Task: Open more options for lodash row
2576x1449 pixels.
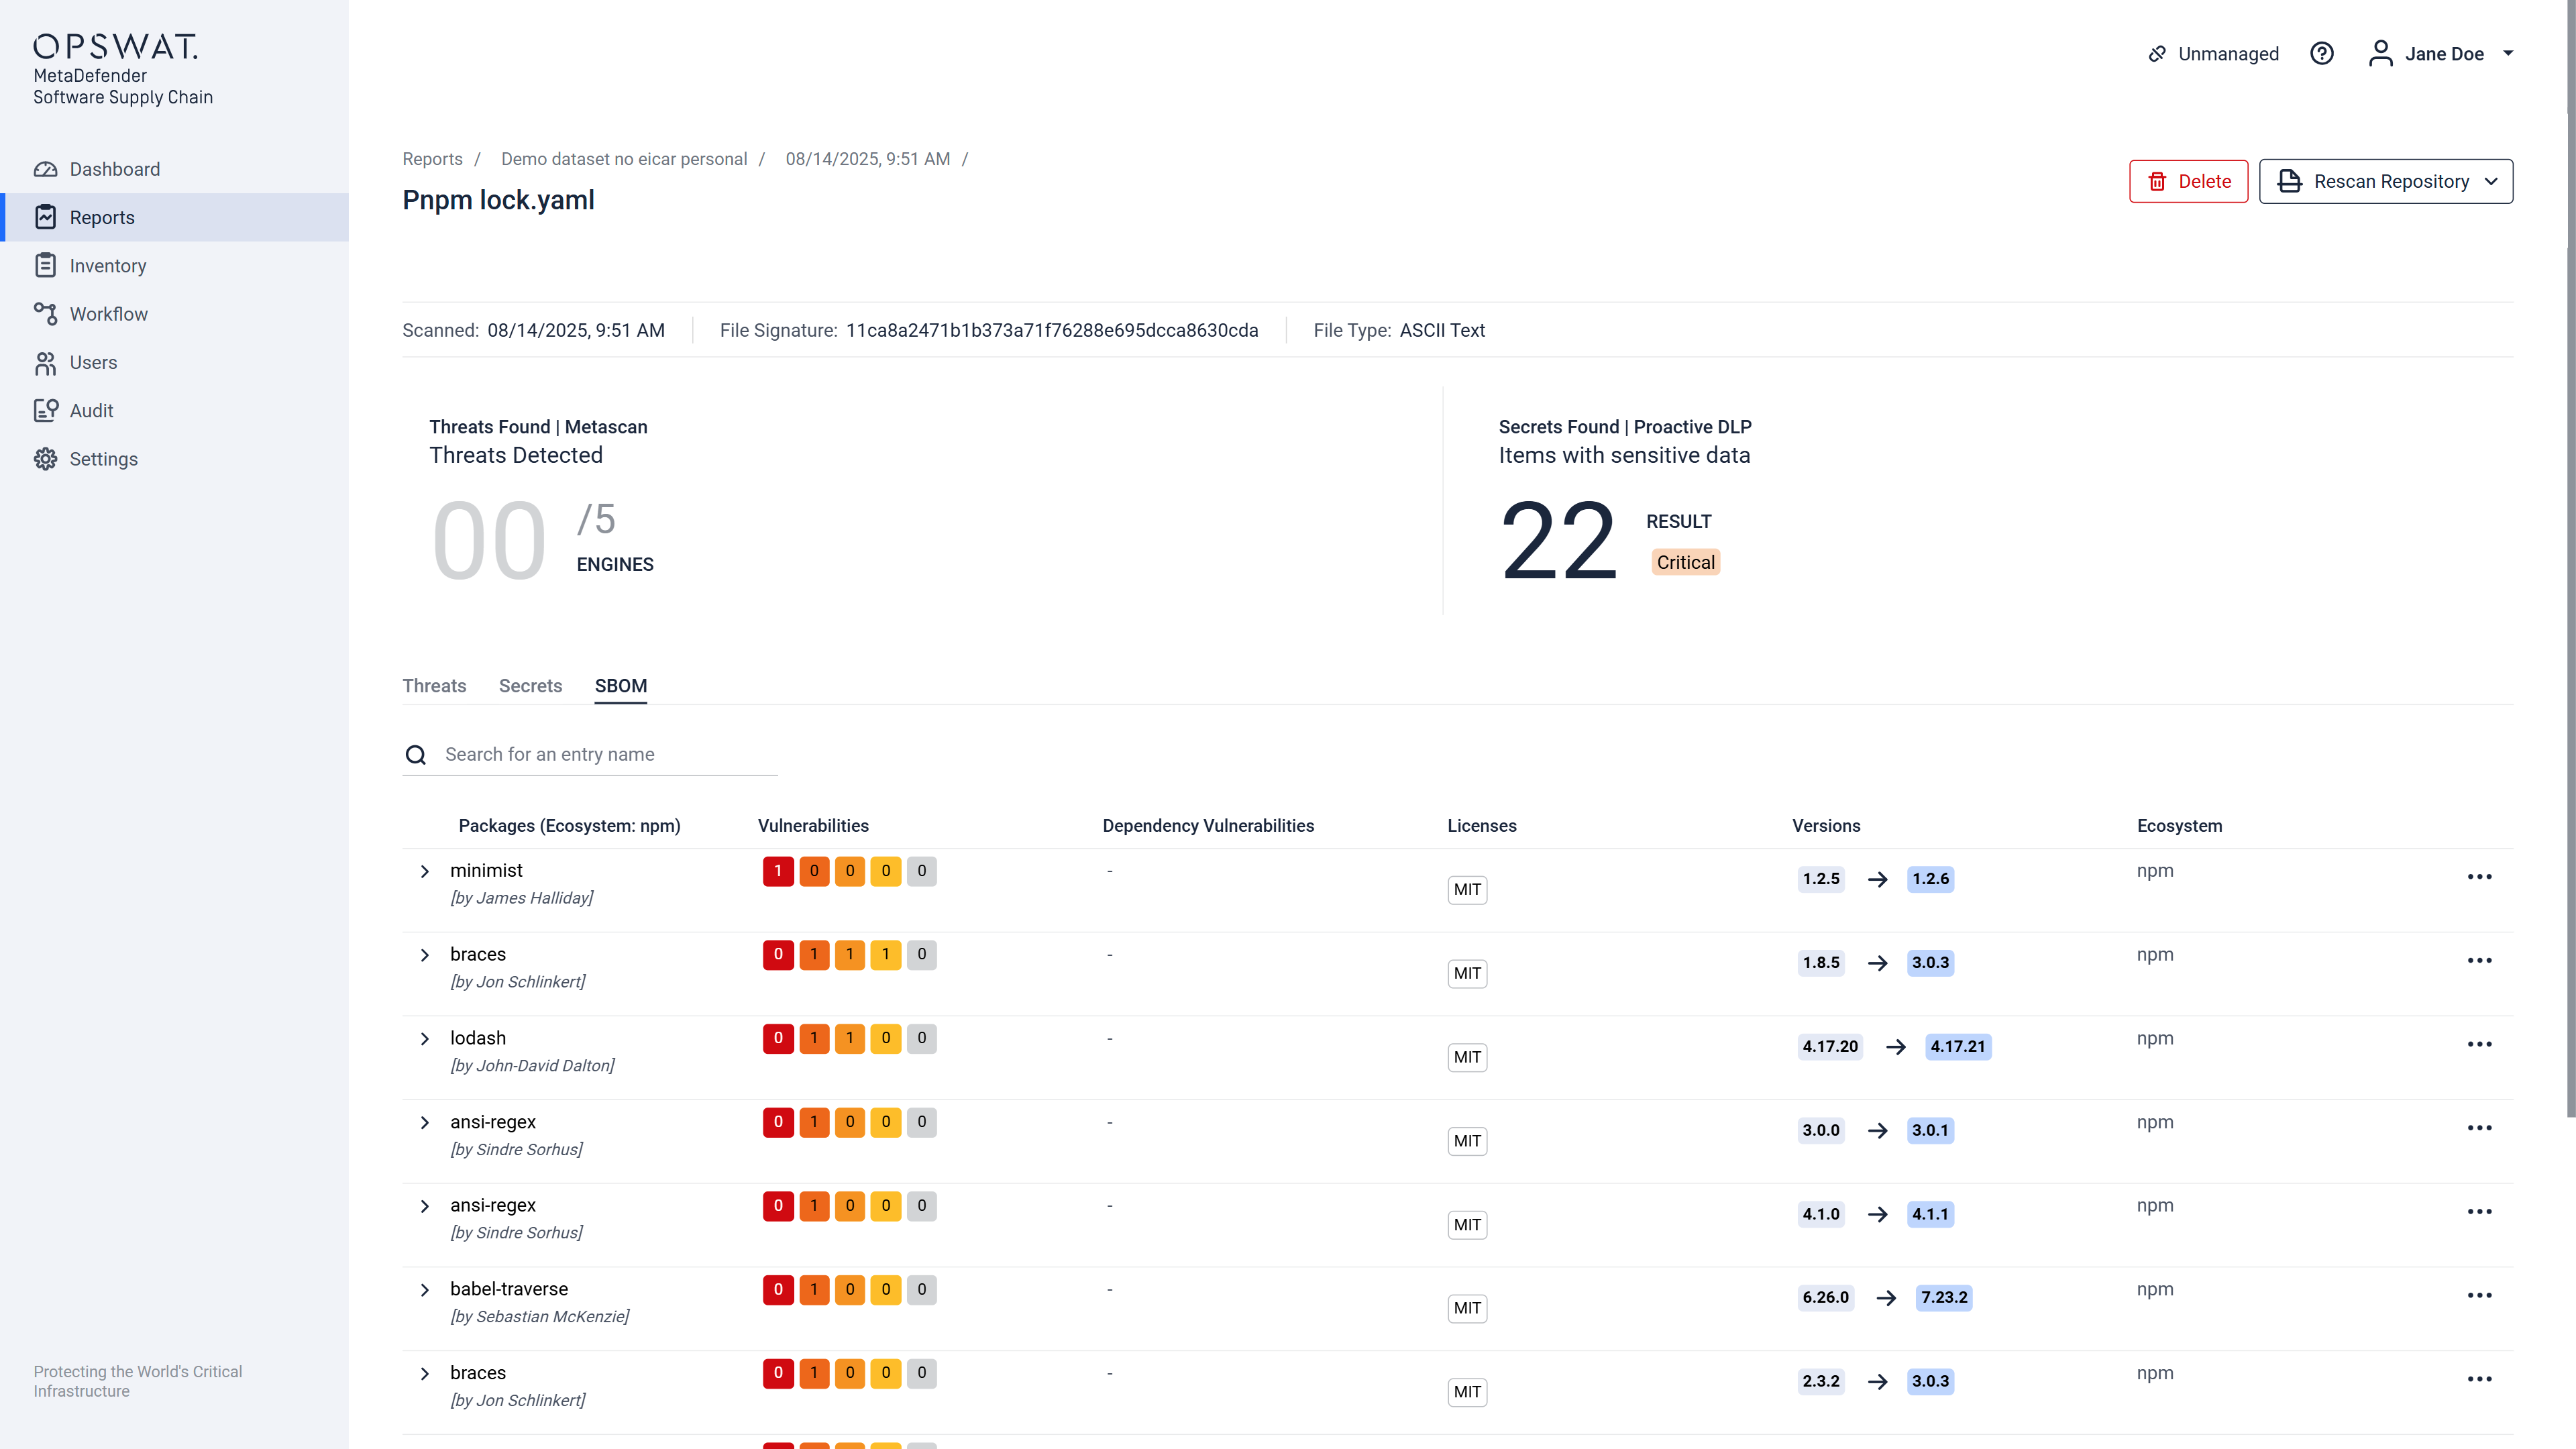Action: tap(2479, 1044)
